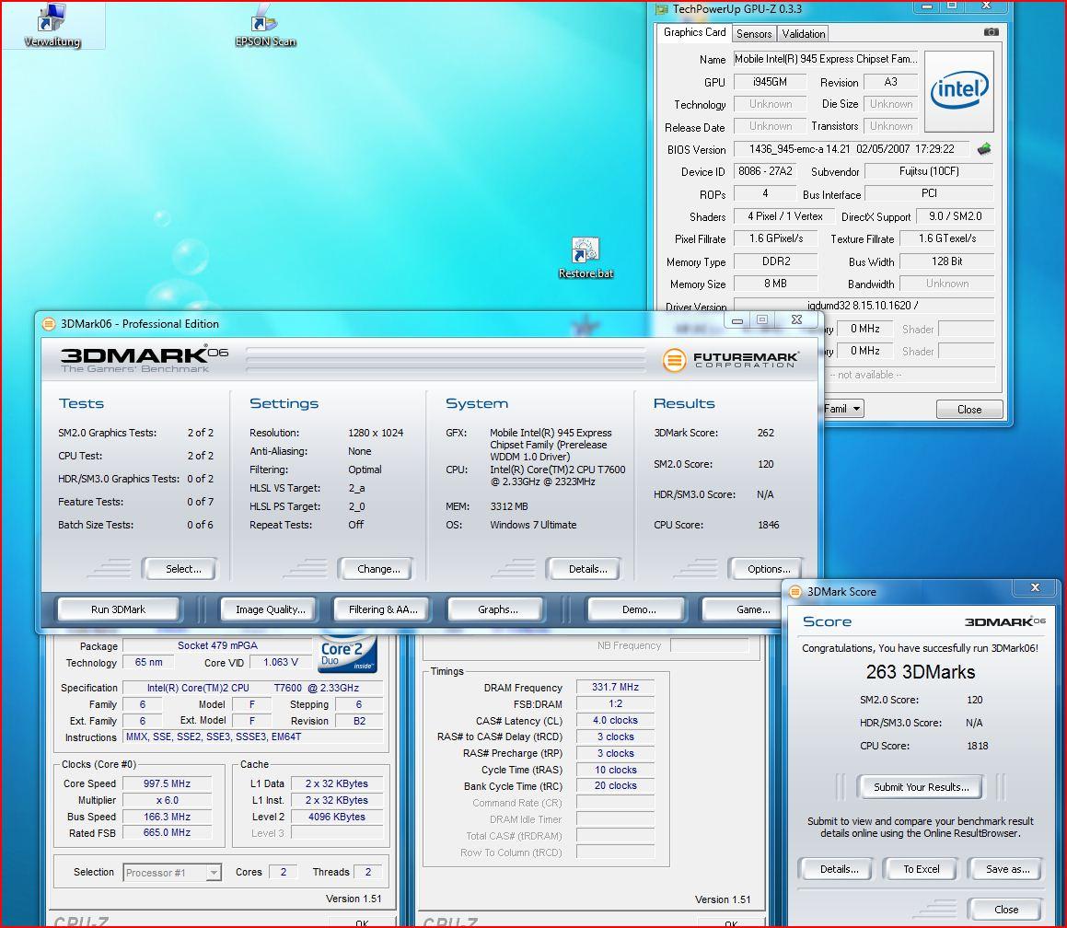Click Details... in 3DMark Score window
1067x928 pixels.
click(839, 869)
